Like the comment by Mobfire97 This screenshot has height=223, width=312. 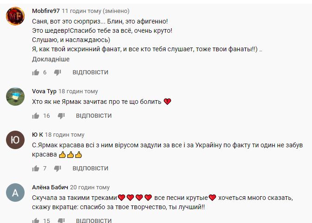click(x=36, y=72)
